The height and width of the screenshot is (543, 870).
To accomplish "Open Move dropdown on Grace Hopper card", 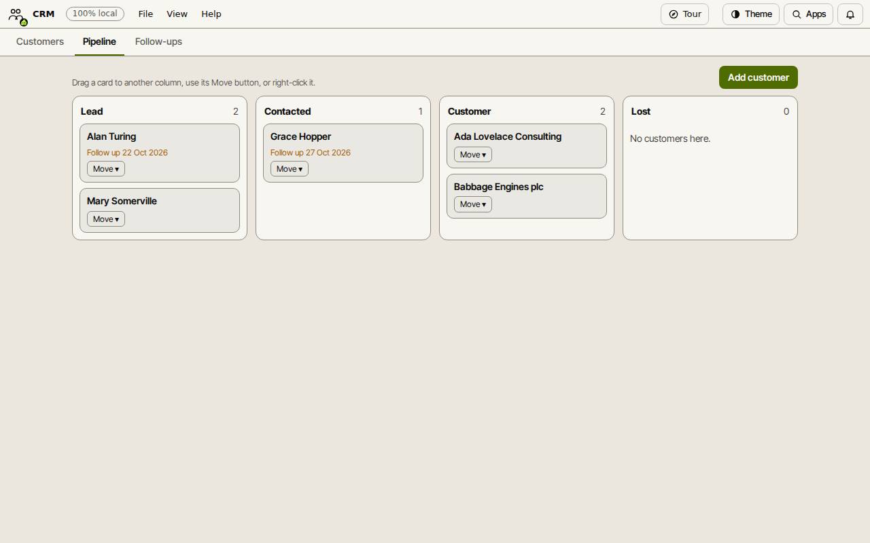I will click(290, 169).
